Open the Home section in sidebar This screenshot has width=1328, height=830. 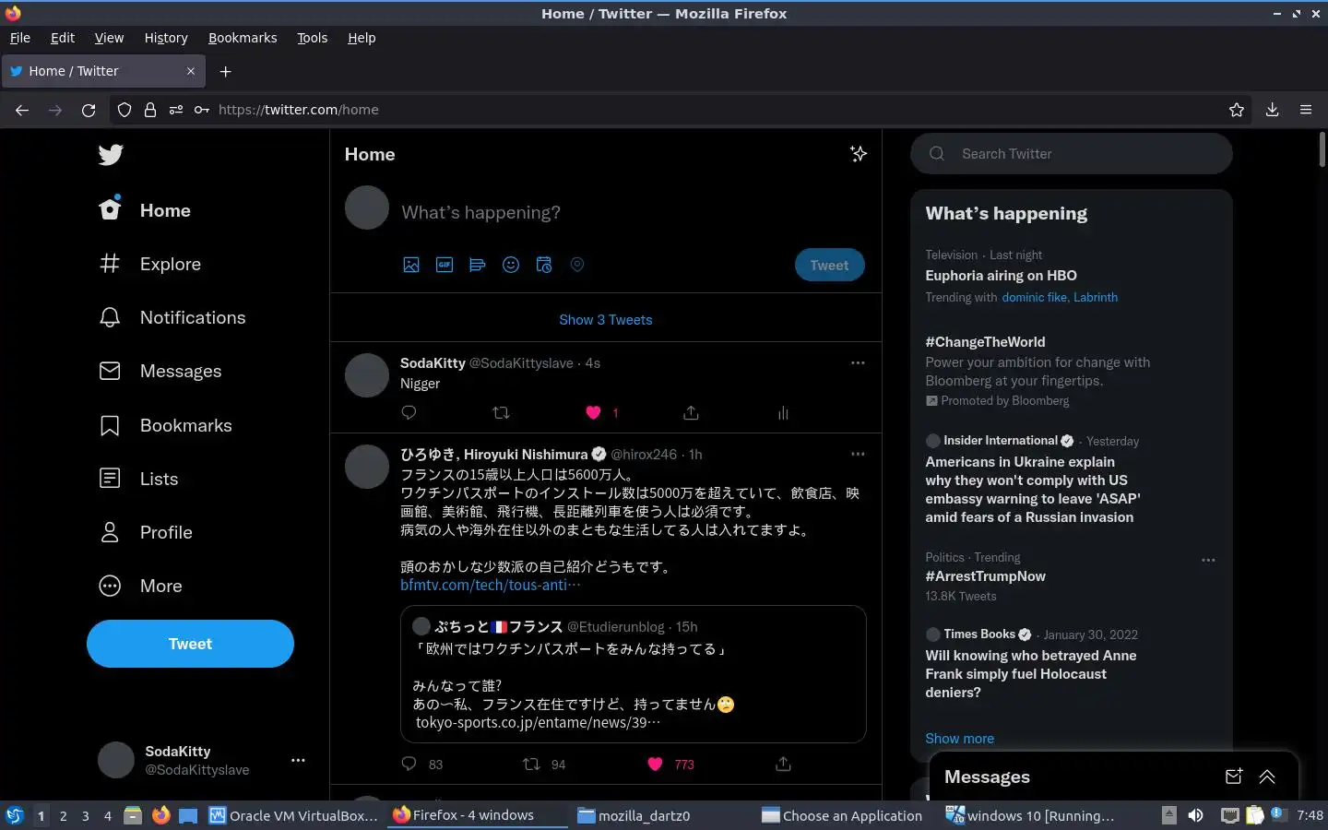146,210
